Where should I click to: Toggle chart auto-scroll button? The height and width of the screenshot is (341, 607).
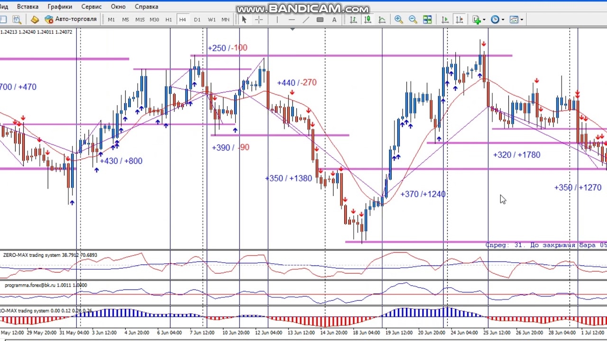(x=445, y=19)
